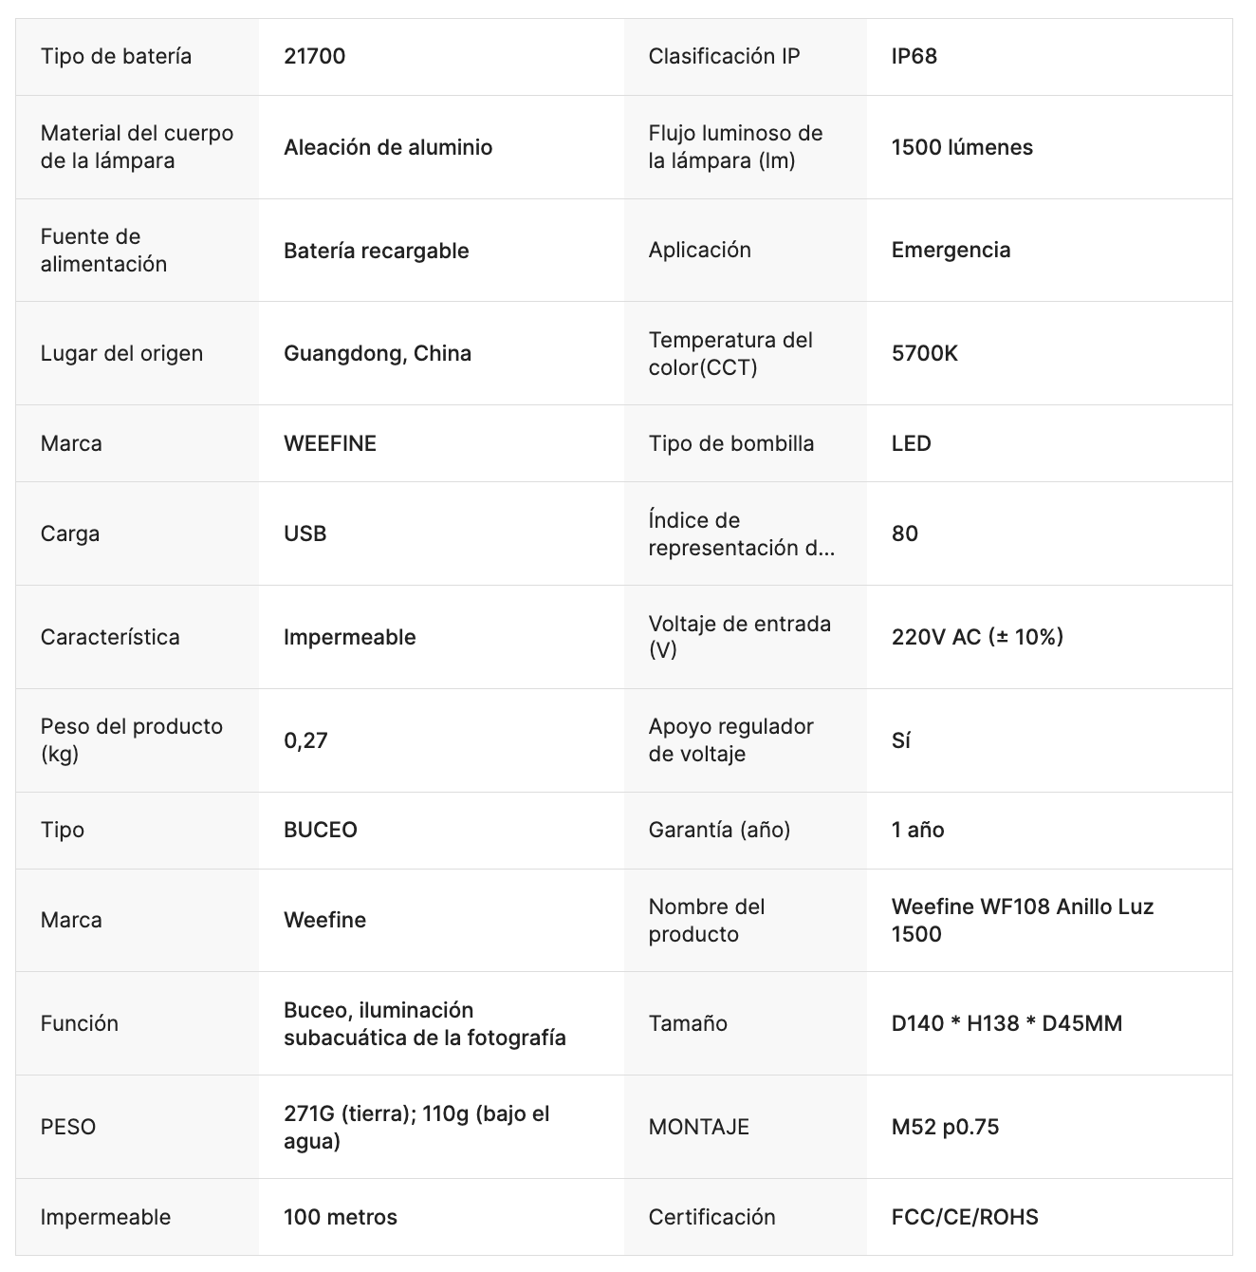Select the 'M52 p0.75' mount value

[945, 1127]
